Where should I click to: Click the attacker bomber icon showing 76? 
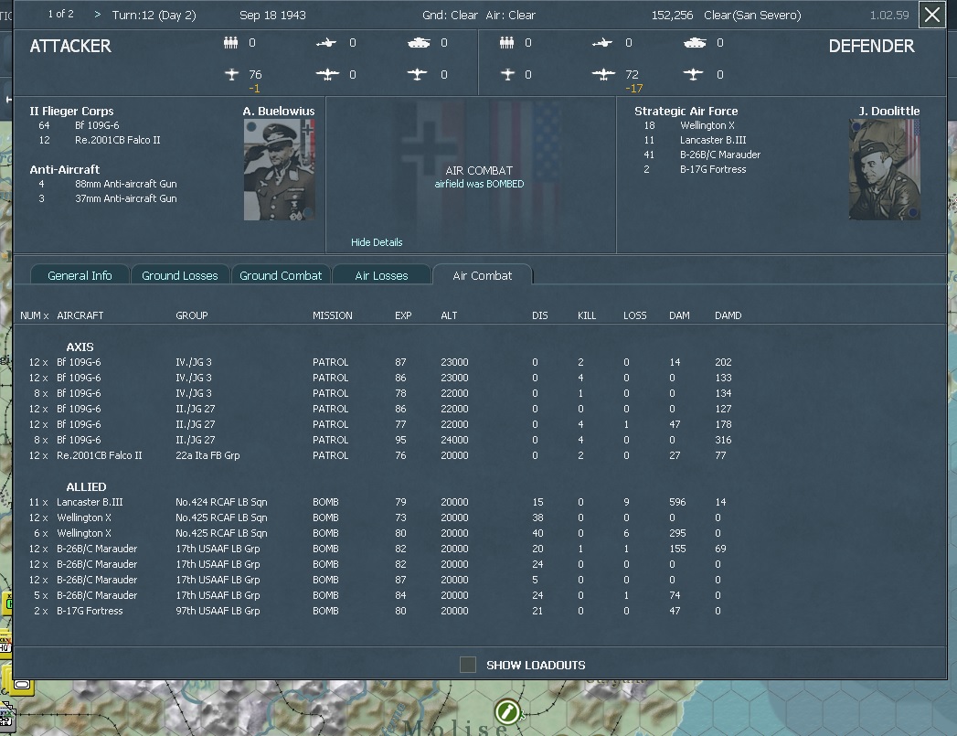(x=229, y=72)
